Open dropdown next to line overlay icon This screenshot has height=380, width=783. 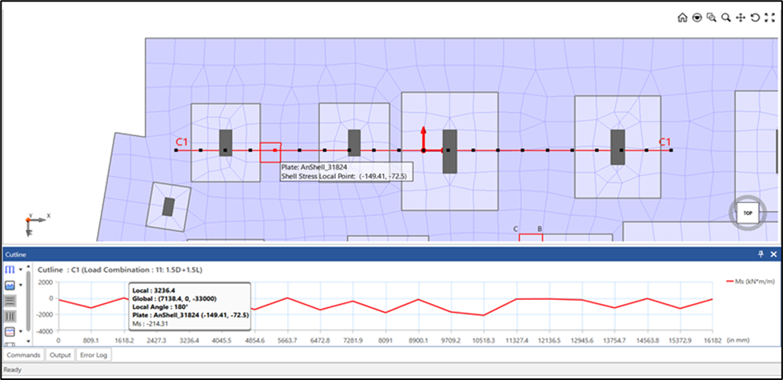coord(21,331)
